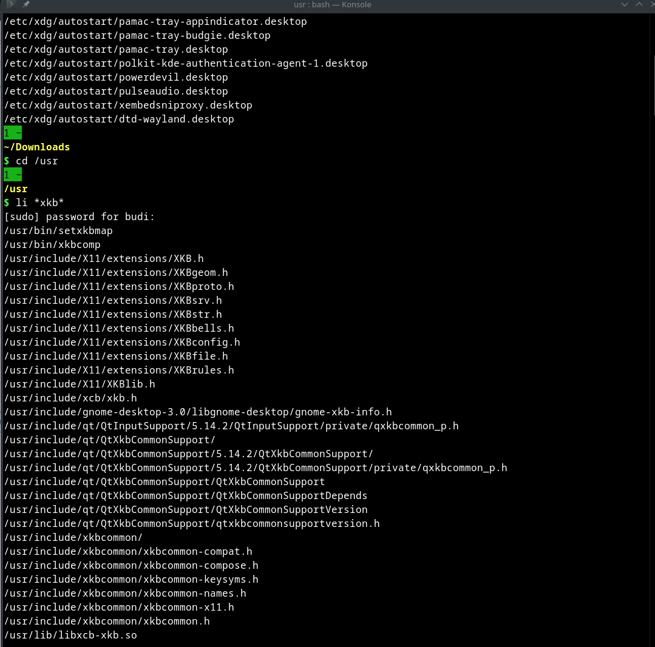
Task: Click the gnome-xkb-info.h path line
Action: [198, 412]
